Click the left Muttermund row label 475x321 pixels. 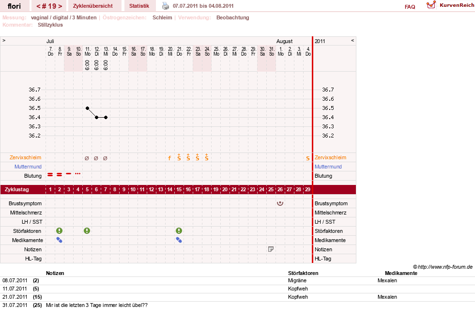pyautogui.click(x=28, y=167)
